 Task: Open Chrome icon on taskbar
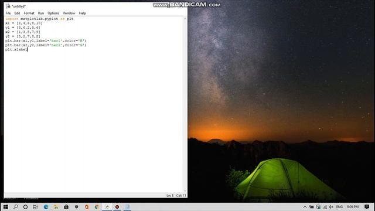point(97,207)
